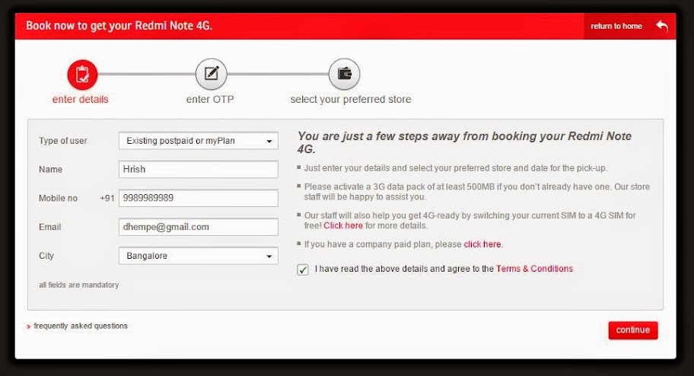
Task: Click the 'Email' field label
Action: [x=49, y=227]
